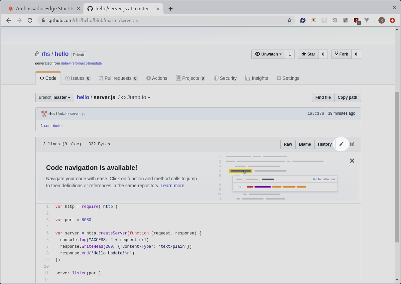This screenshot has width=401, height=284.
Task: Click the watcher count 1
Action: coord(290,54)
